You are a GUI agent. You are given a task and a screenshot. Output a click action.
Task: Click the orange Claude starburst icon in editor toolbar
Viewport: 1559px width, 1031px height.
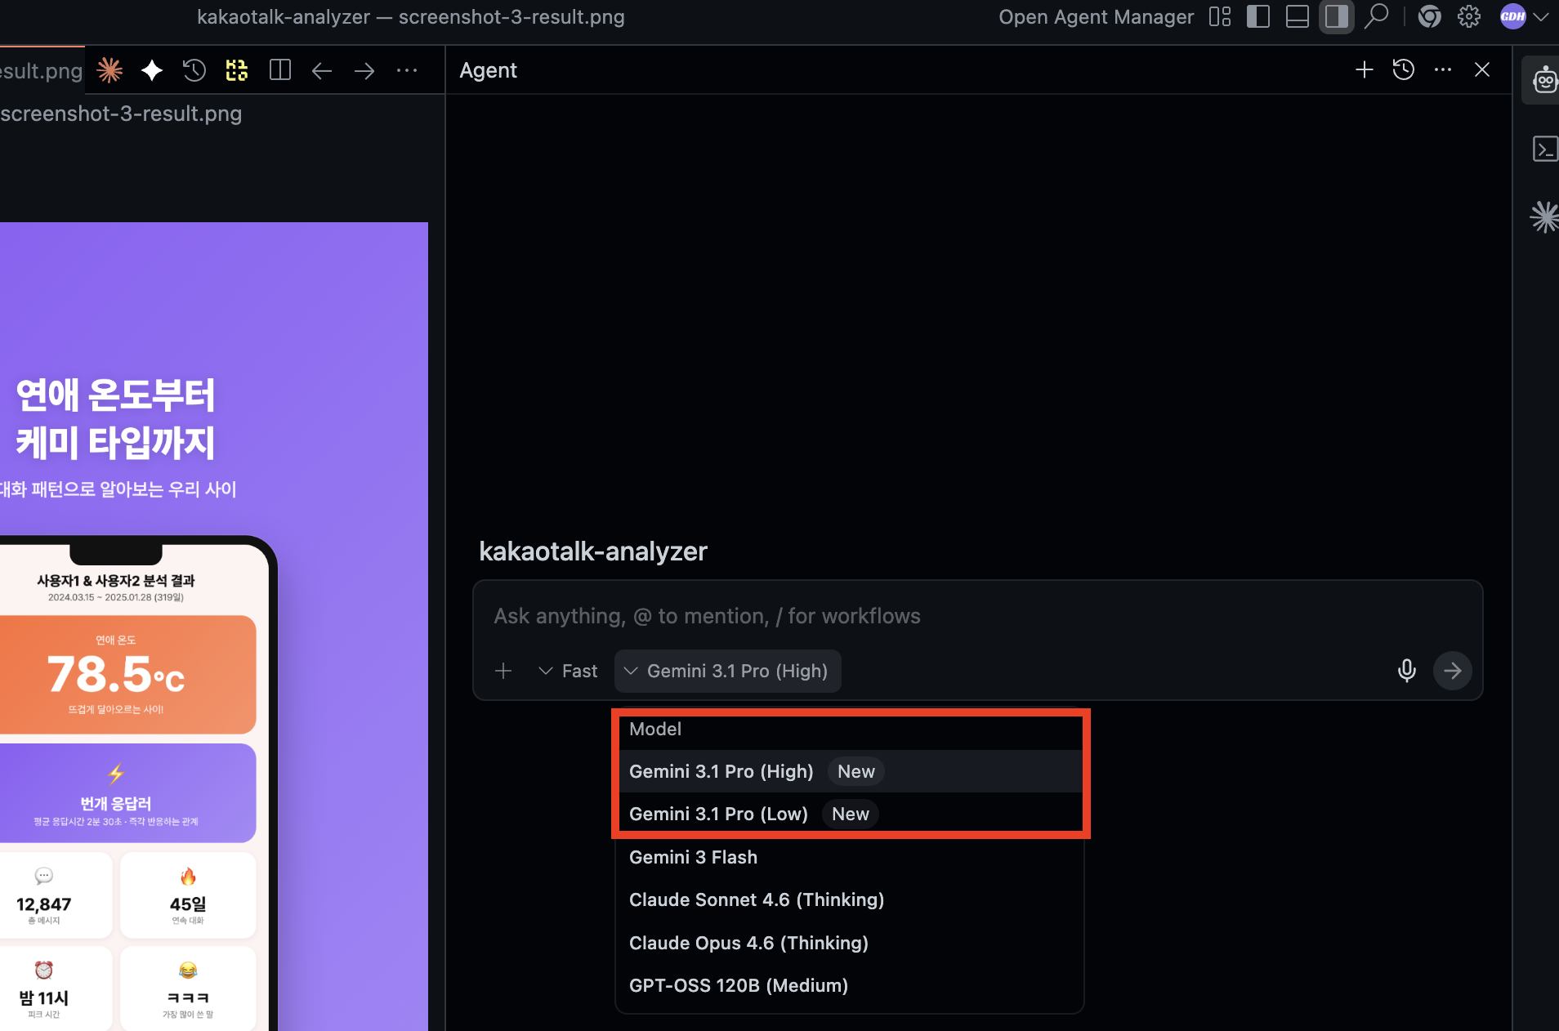[109, 70]
